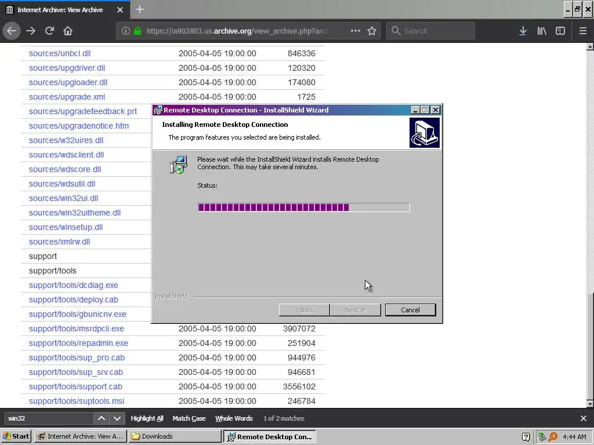This screenshot has width=594, height=445.
Task: Open support/tools/msrdpcli.exe link
Action: [76, 329]
